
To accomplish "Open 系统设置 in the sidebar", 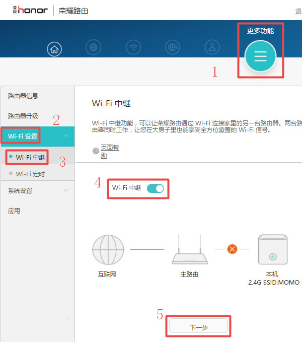I will (x=20, y=191).
